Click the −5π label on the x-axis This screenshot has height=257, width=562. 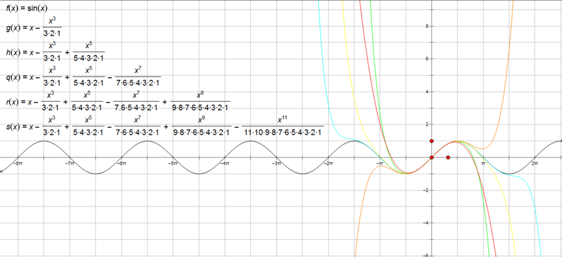click(173, 163)
